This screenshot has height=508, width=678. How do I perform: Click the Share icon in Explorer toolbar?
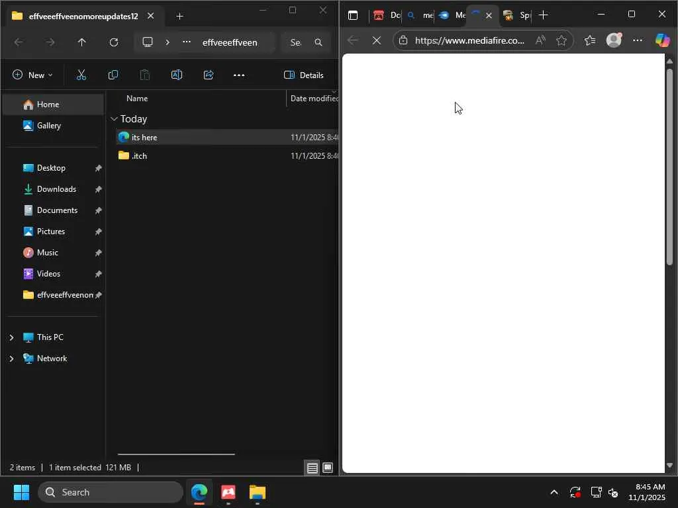pos(209,75)
